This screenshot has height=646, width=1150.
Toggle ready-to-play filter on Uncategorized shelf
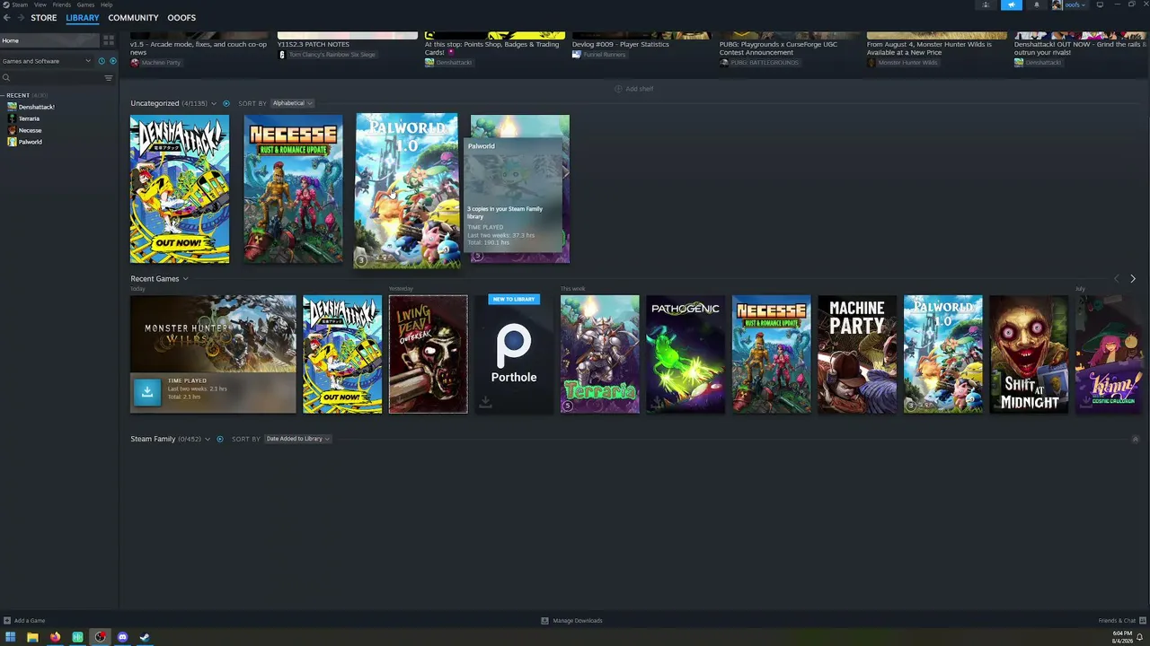click(226, 103)
